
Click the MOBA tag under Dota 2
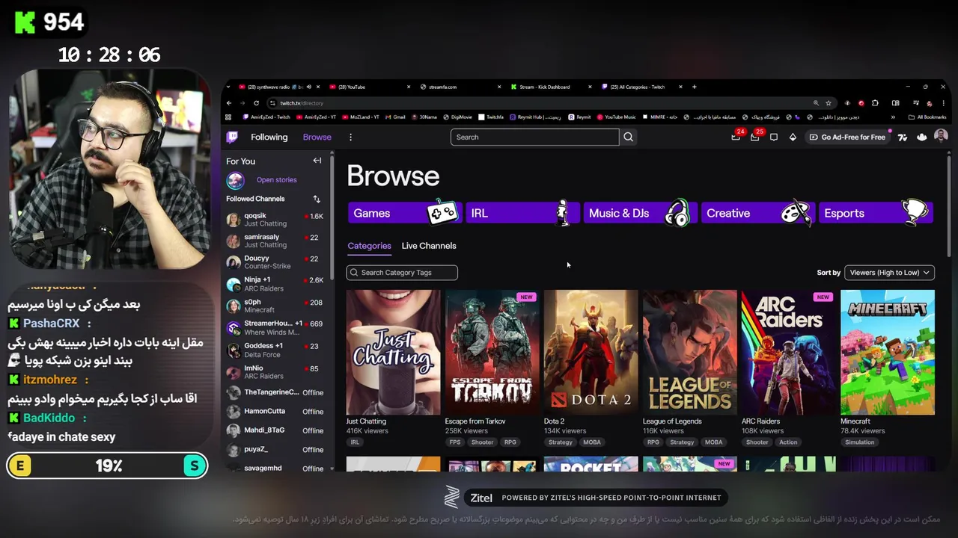592,442
